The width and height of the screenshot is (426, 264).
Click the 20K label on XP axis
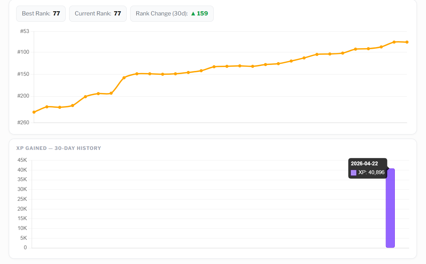pyautogui.click(x=22, y=209)
